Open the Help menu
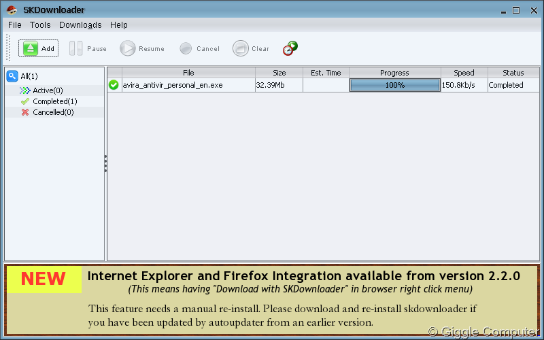 click(119, 25)
